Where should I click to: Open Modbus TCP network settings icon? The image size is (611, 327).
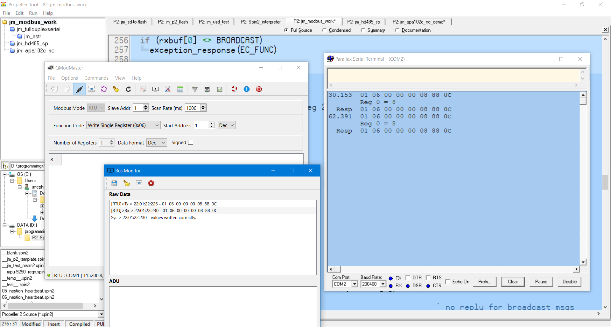tap(207, 89)
